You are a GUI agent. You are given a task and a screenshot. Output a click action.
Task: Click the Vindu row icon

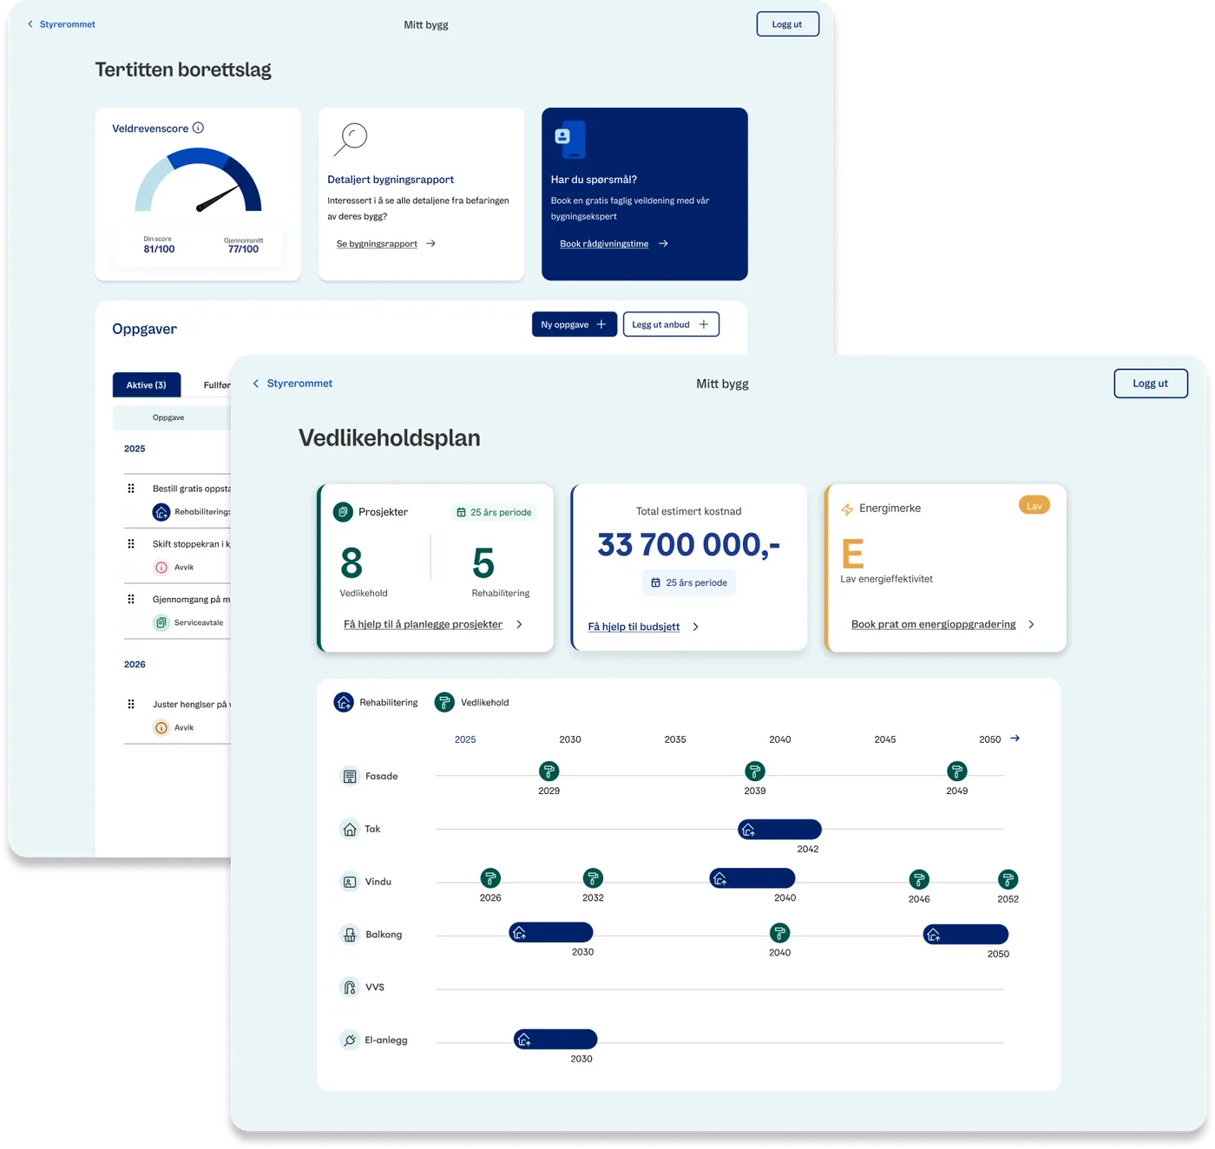coord(349,882)
